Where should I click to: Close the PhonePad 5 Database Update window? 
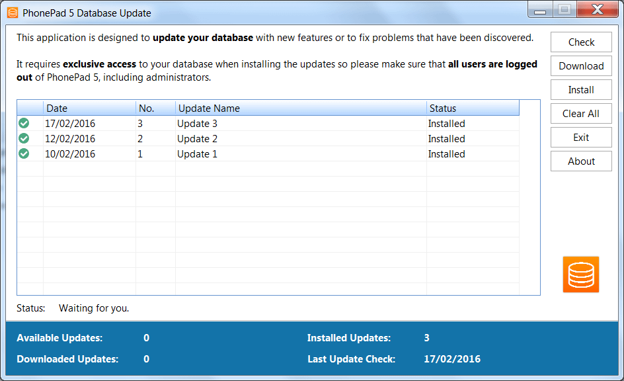pos(598,9)
